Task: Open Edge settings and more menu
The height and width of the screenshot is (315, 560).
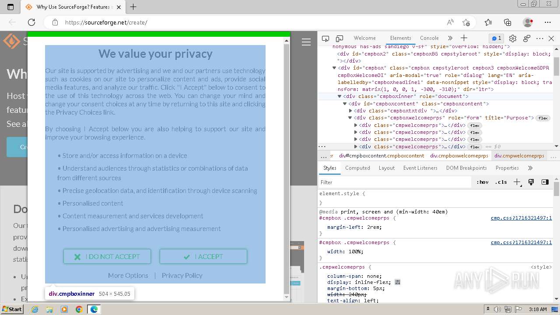Action: pyautogui.click(x=548, y=22)
